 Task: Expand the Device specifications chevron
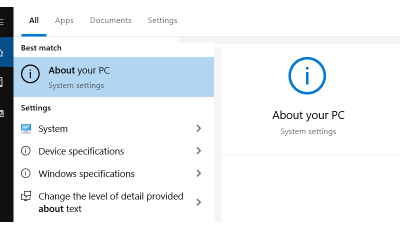(198, 150)
